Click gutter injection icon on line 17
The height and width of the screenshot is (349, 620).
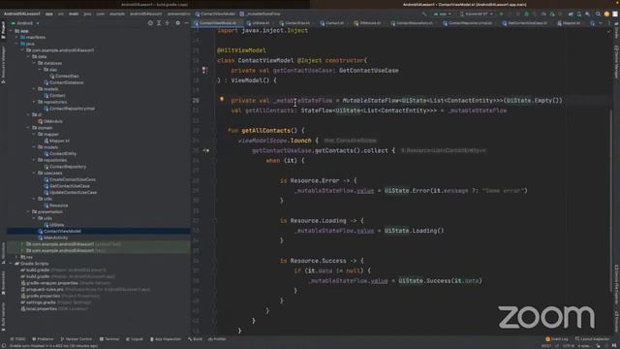tap(204, 71)
